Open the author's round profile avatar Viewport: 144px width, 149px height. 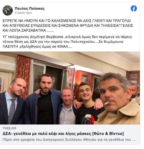click(x=8, y=10)
